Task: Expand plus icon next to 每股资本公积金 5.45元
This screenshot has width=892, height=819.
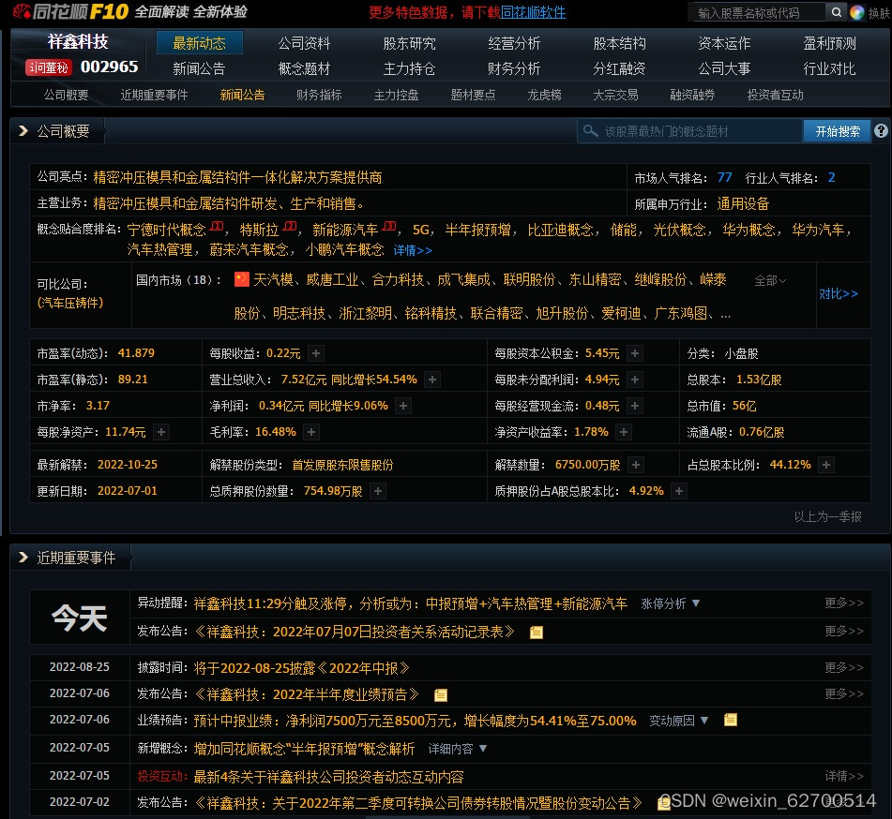Action: coord(635,353)
